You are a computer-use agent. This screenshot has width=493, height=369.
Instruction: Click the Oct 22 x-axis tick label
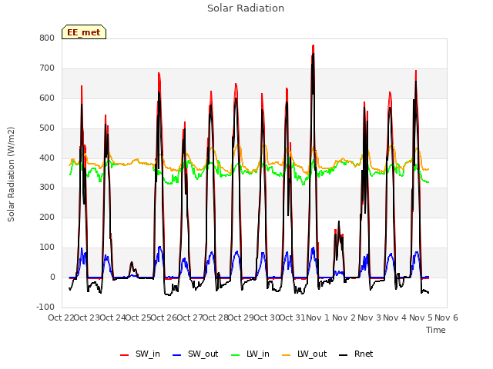click(61, 317)
